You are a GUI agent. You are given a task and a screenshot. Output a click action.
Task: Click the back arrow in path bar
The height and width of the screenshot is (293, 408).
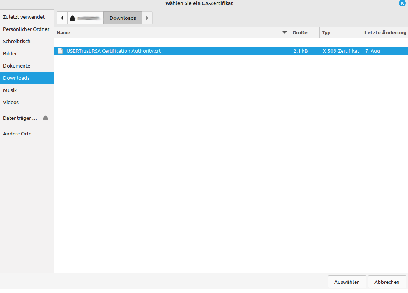[x=62, y=18]
